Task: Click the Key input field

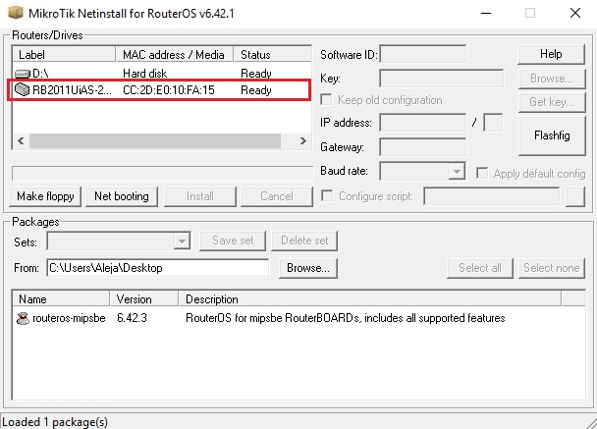Action: click(x=441, y=79)
